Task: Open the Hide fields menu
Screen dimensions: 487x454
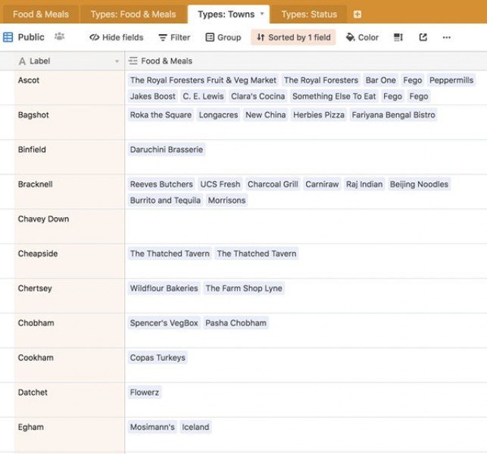Action: (116, 37)
